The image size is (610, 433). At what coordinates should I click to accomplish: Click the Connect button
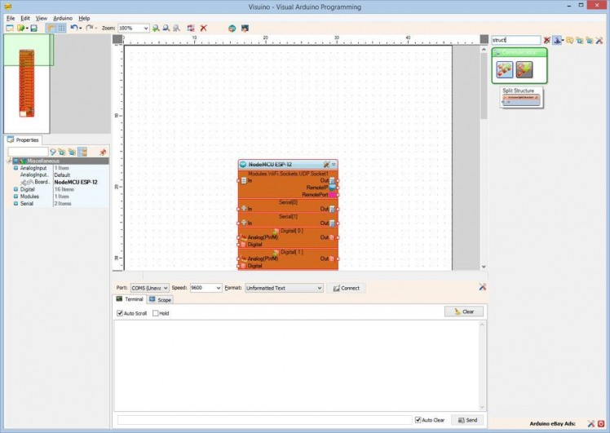pyautogui.click(x=347, y=288)
